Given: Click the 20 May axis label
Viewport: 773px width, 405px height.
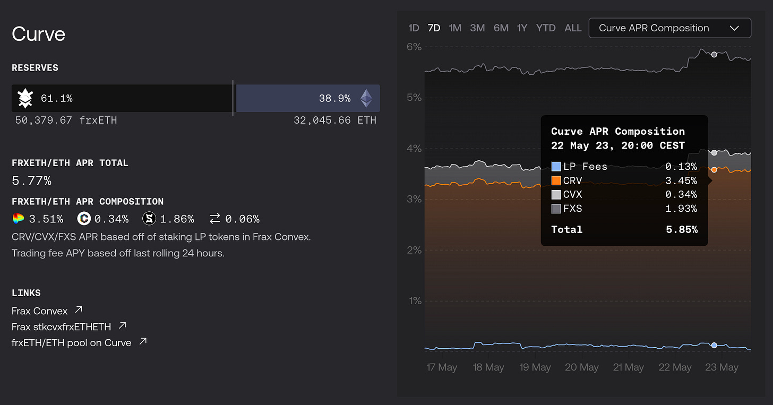Looking at the screenshot, I should tap(582, 367).
